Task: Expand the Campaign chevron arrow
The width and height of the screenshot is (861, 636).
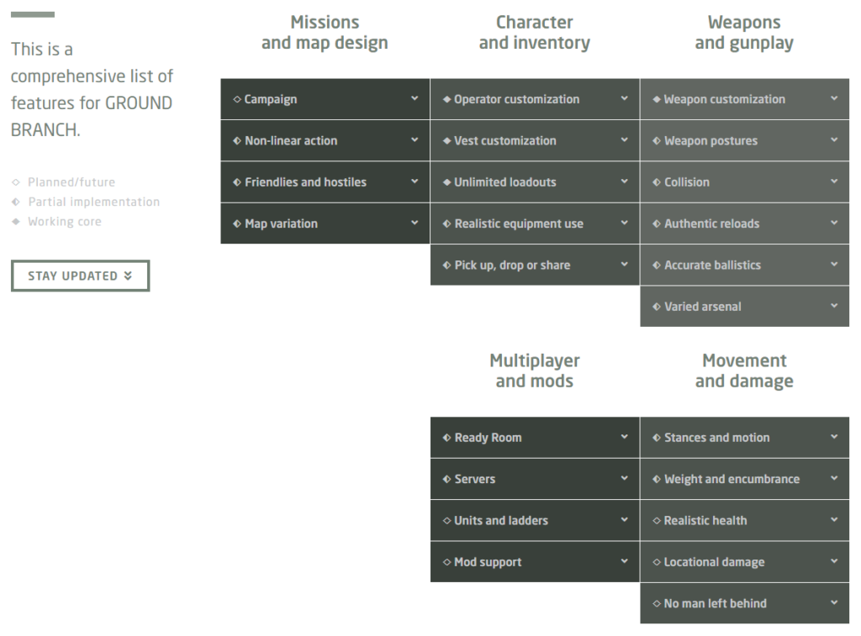Action: pyautogui.click(x=415, y=98)
